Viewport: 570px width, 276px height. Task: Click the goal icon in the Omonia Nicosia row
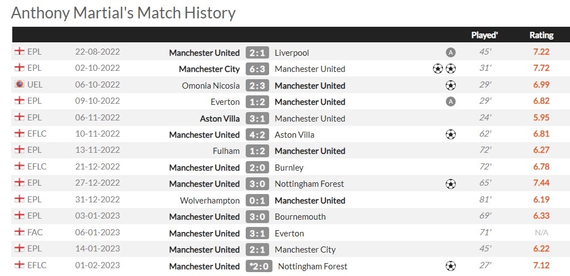(x=451, y=85)
